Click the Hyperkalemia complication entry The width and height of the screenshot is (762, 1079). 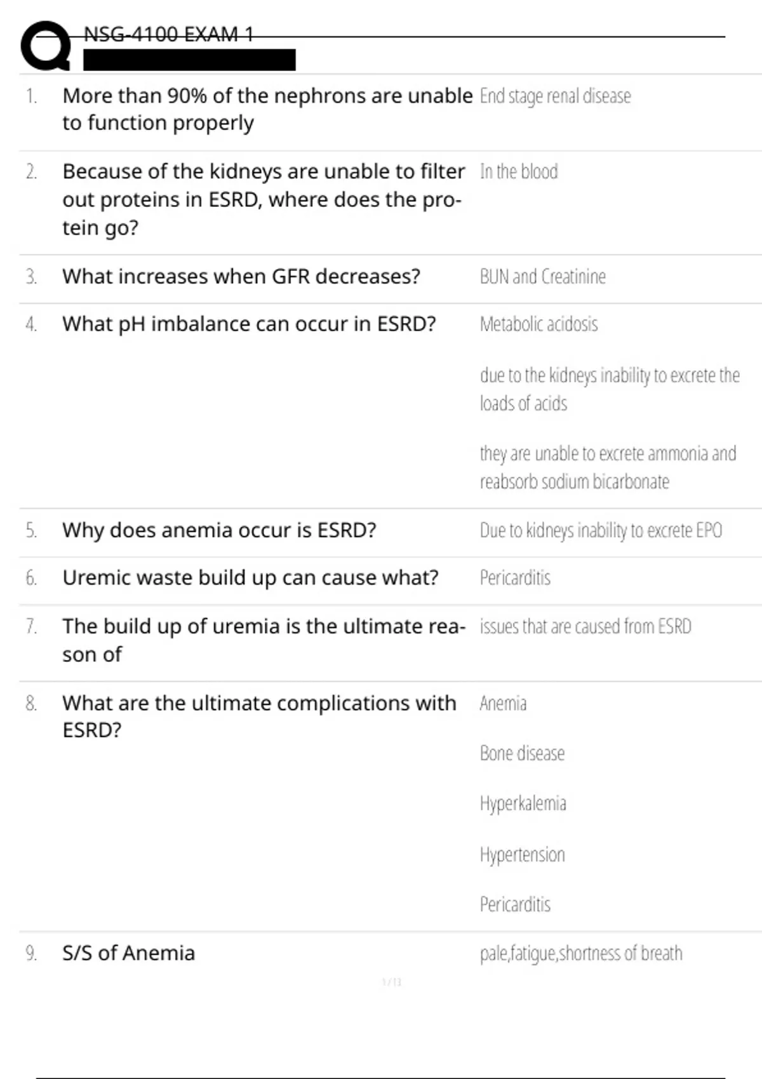pos(523,804)
